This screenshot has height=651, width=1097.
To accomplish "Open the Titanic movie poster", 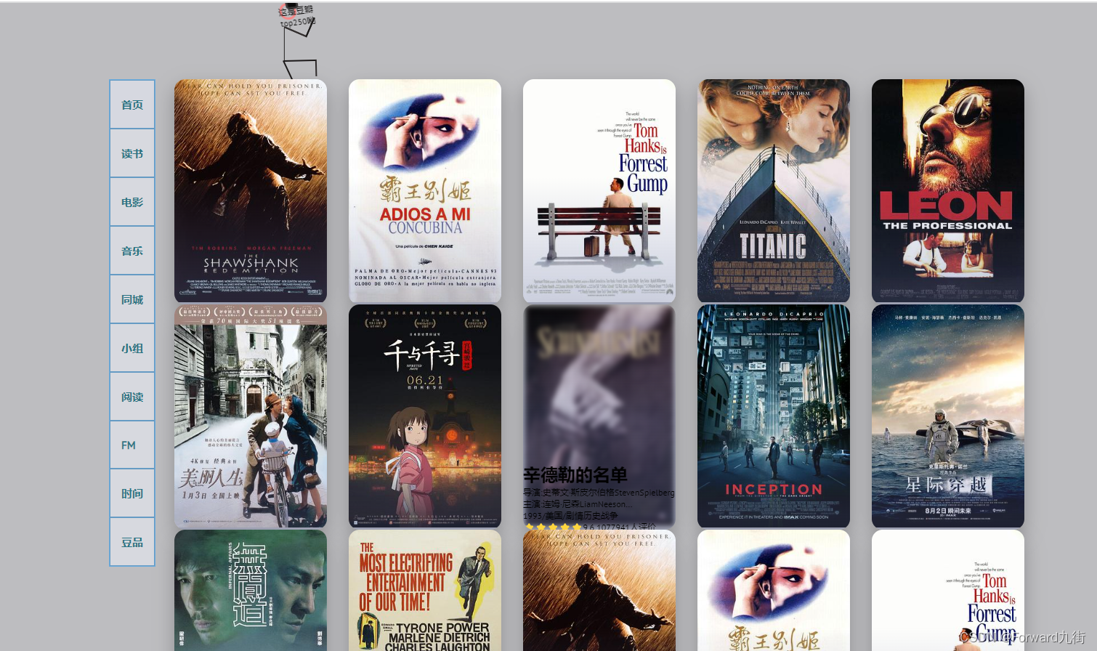I will tap(774, 190).
